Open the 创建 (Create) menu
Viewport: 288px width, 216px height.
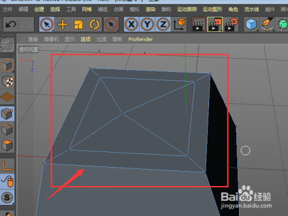click(39, 9)
